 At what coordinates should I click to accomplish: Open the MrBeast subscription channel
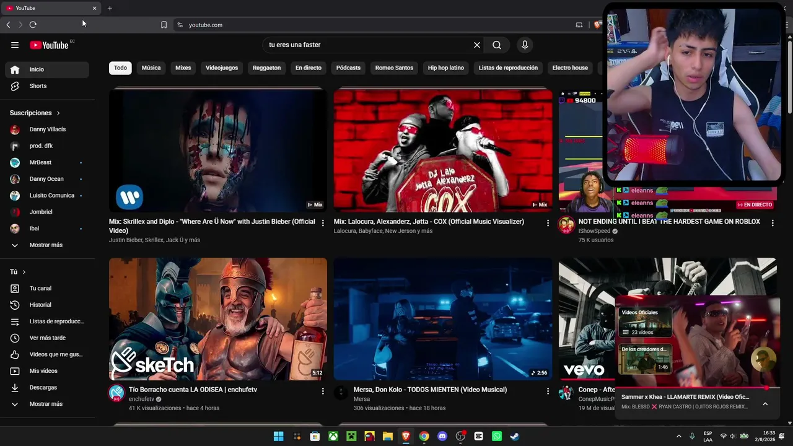[47, 162]
